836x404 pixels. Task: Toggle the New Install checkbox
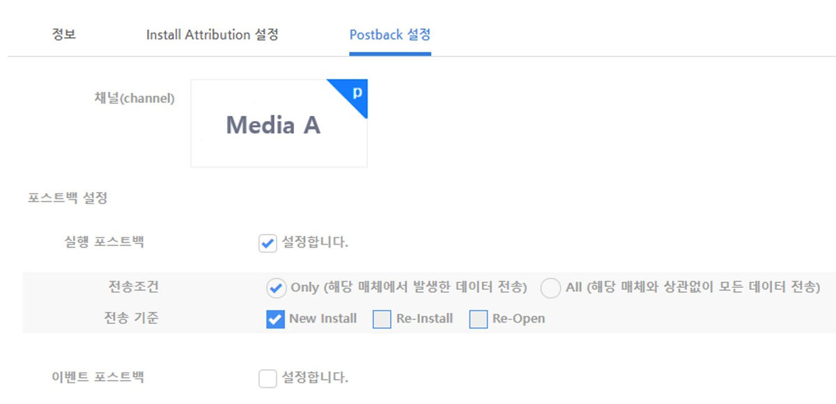coord(275,319)
